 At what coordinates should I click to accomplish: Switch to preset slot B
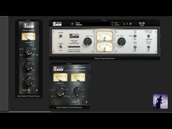click(x=130, y=24)
